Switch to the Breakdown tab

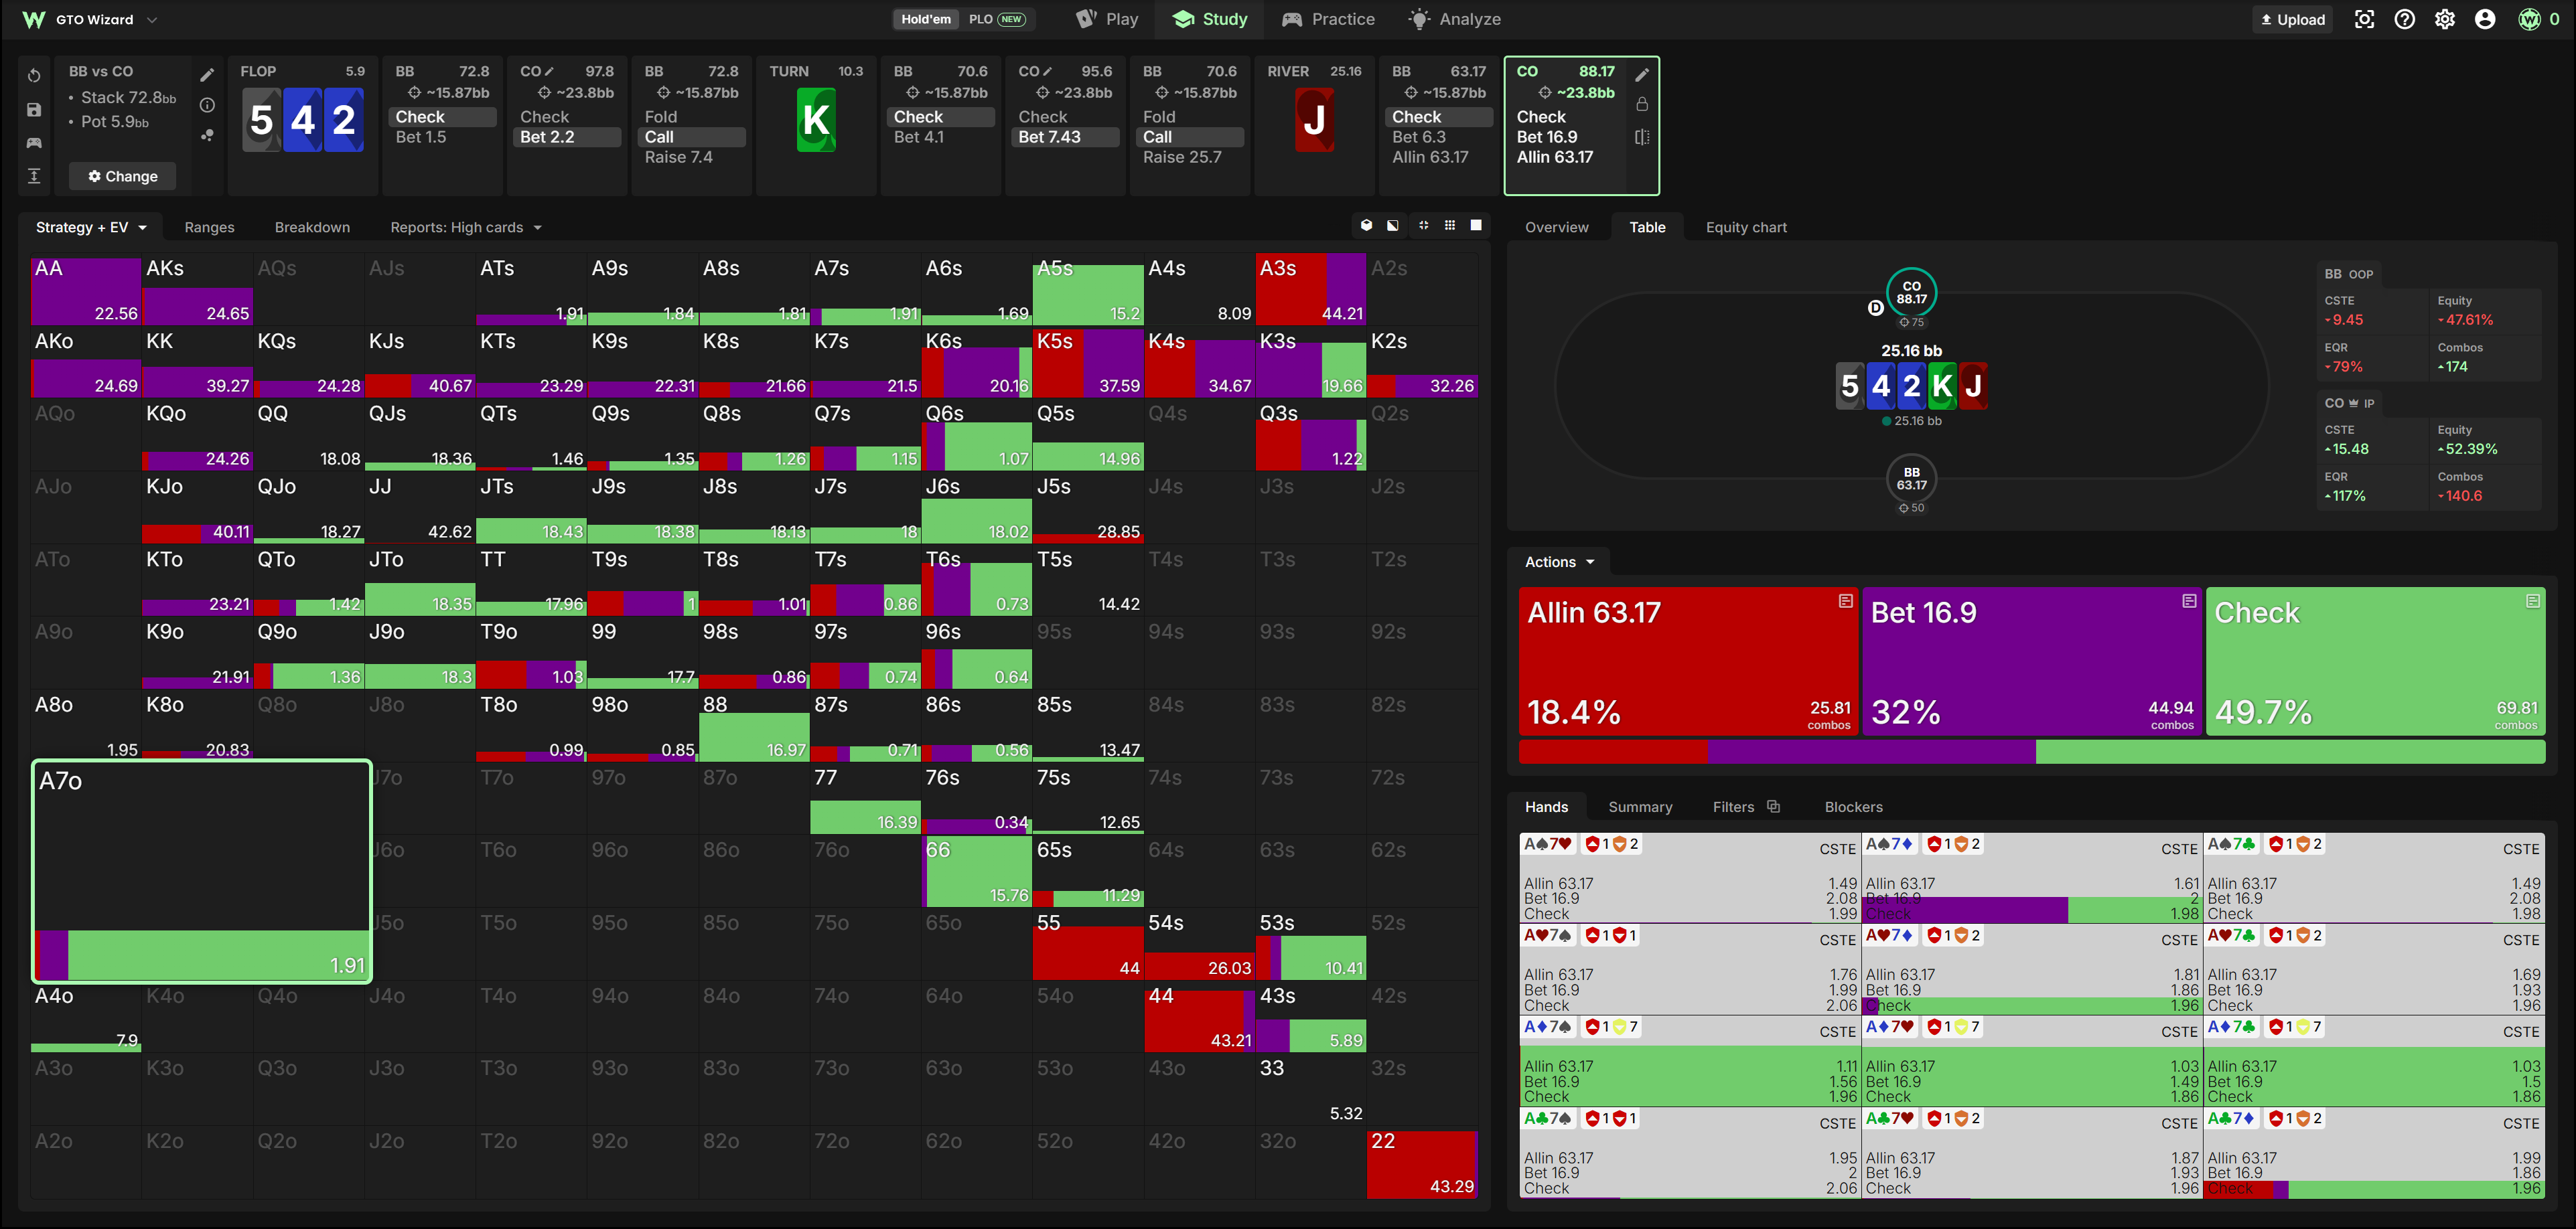[x=312, y=227]
